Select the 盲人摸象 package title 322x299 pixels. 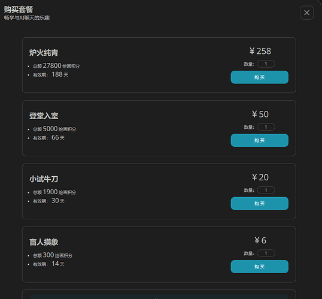44,242
